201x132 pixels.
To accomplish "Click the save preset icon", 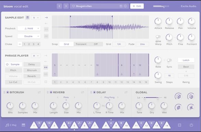I will click(x=121, y=6).
